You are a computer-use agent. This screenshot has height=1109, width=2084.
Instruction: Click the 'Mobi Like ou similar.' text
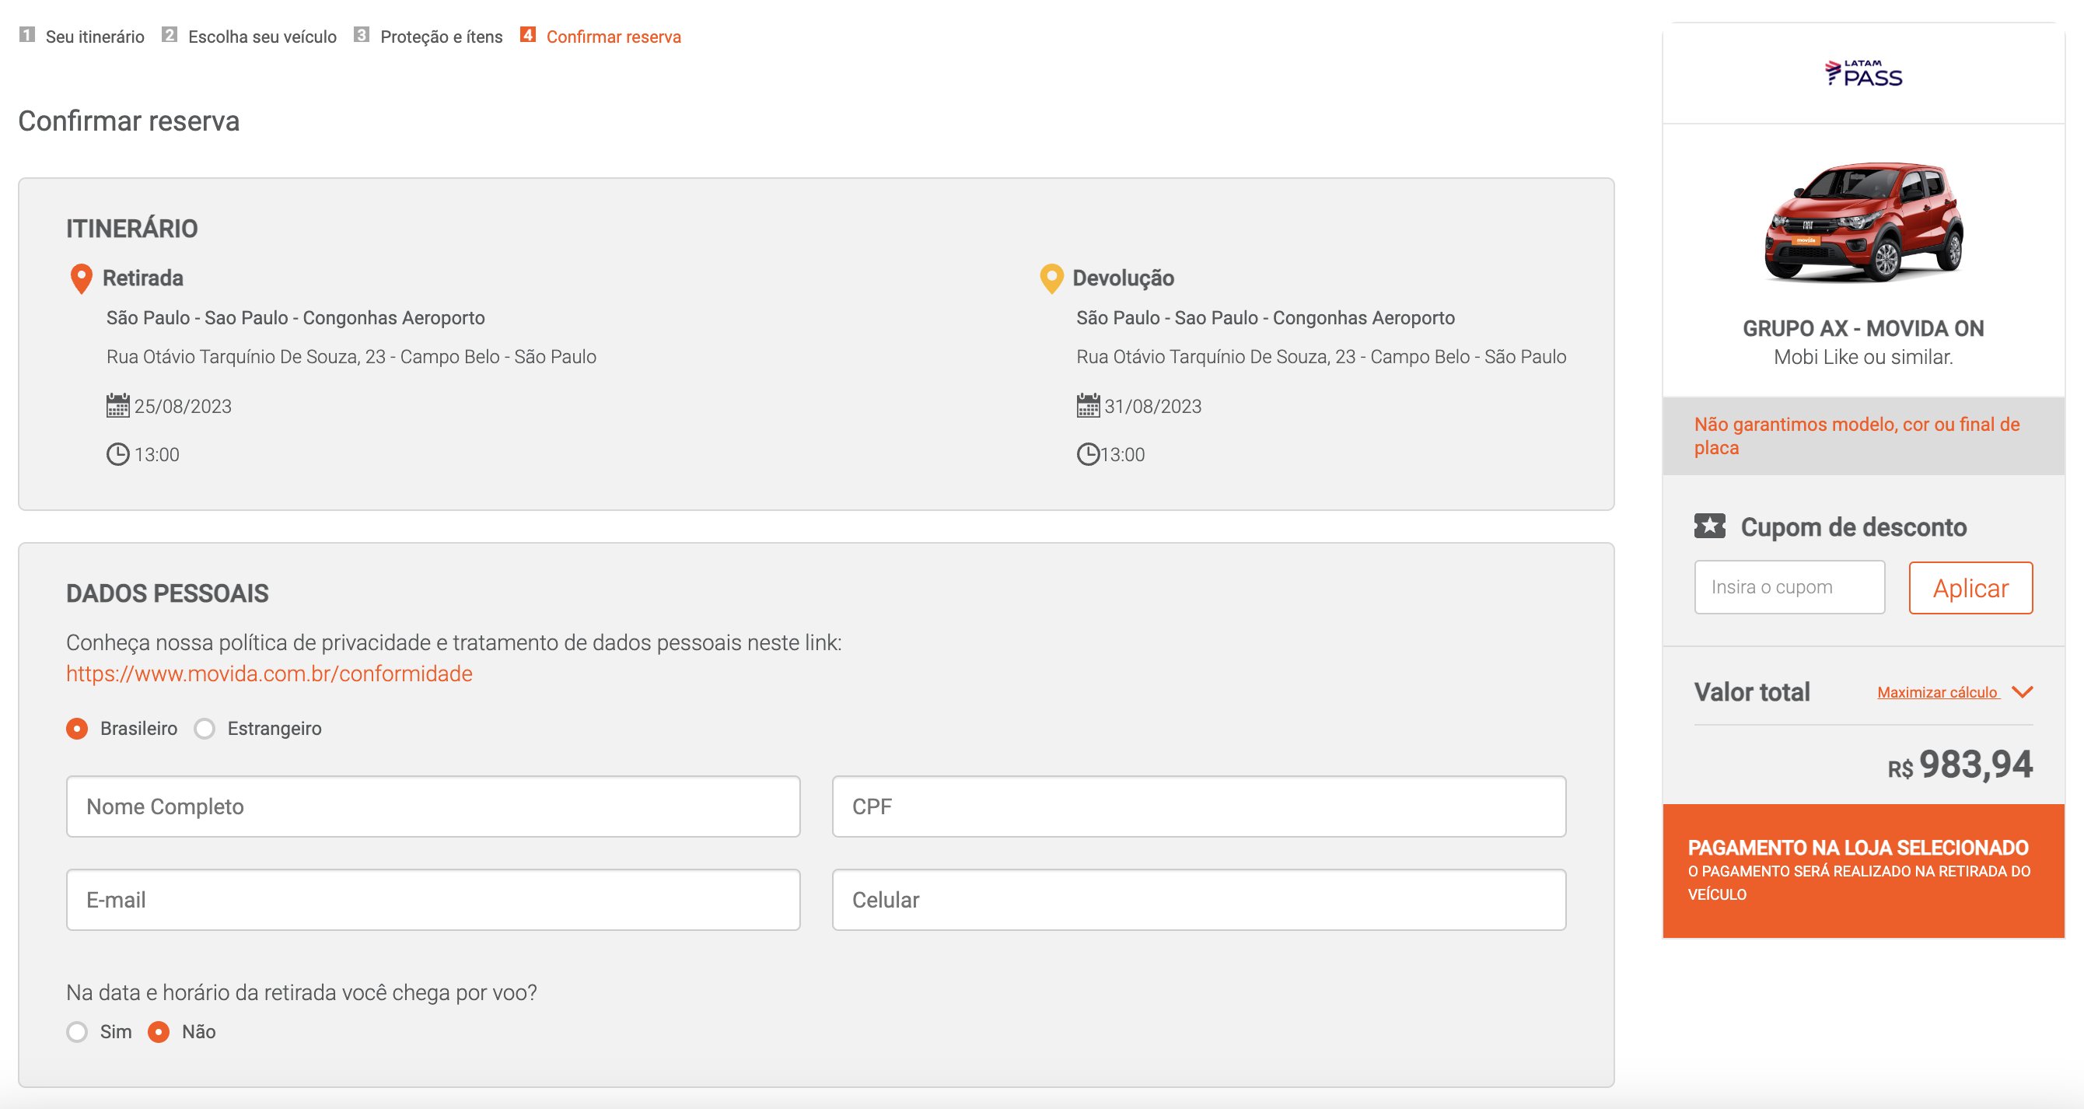click(1863, 357)
